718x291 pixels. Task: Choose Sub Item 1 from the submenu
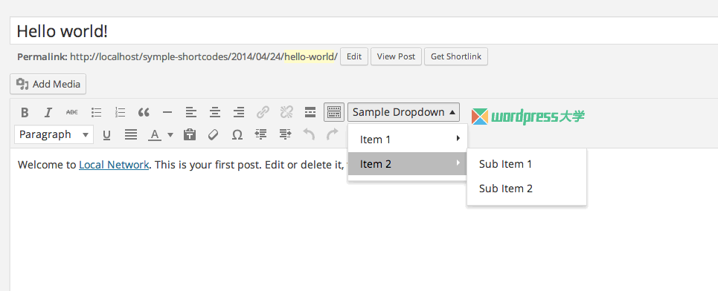pyautogui.click(x=527, y=164)
